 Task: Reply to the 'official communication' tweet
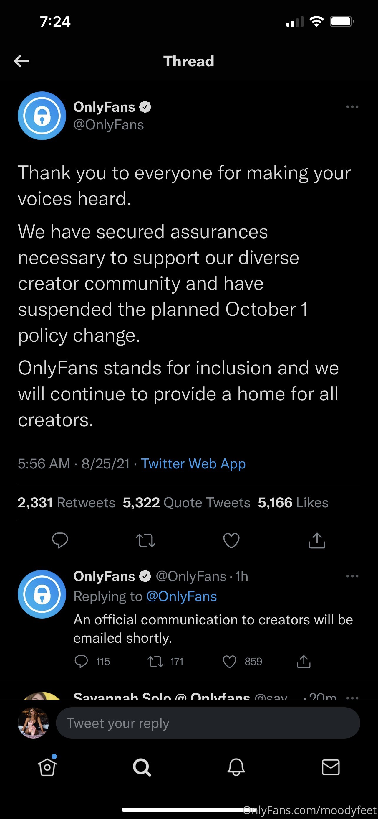click(x=81, y=661)
